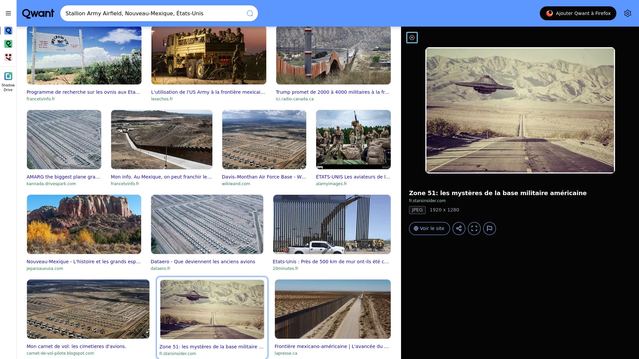
Task: Click the green Qwant sidebar icon
Action: 8,44
